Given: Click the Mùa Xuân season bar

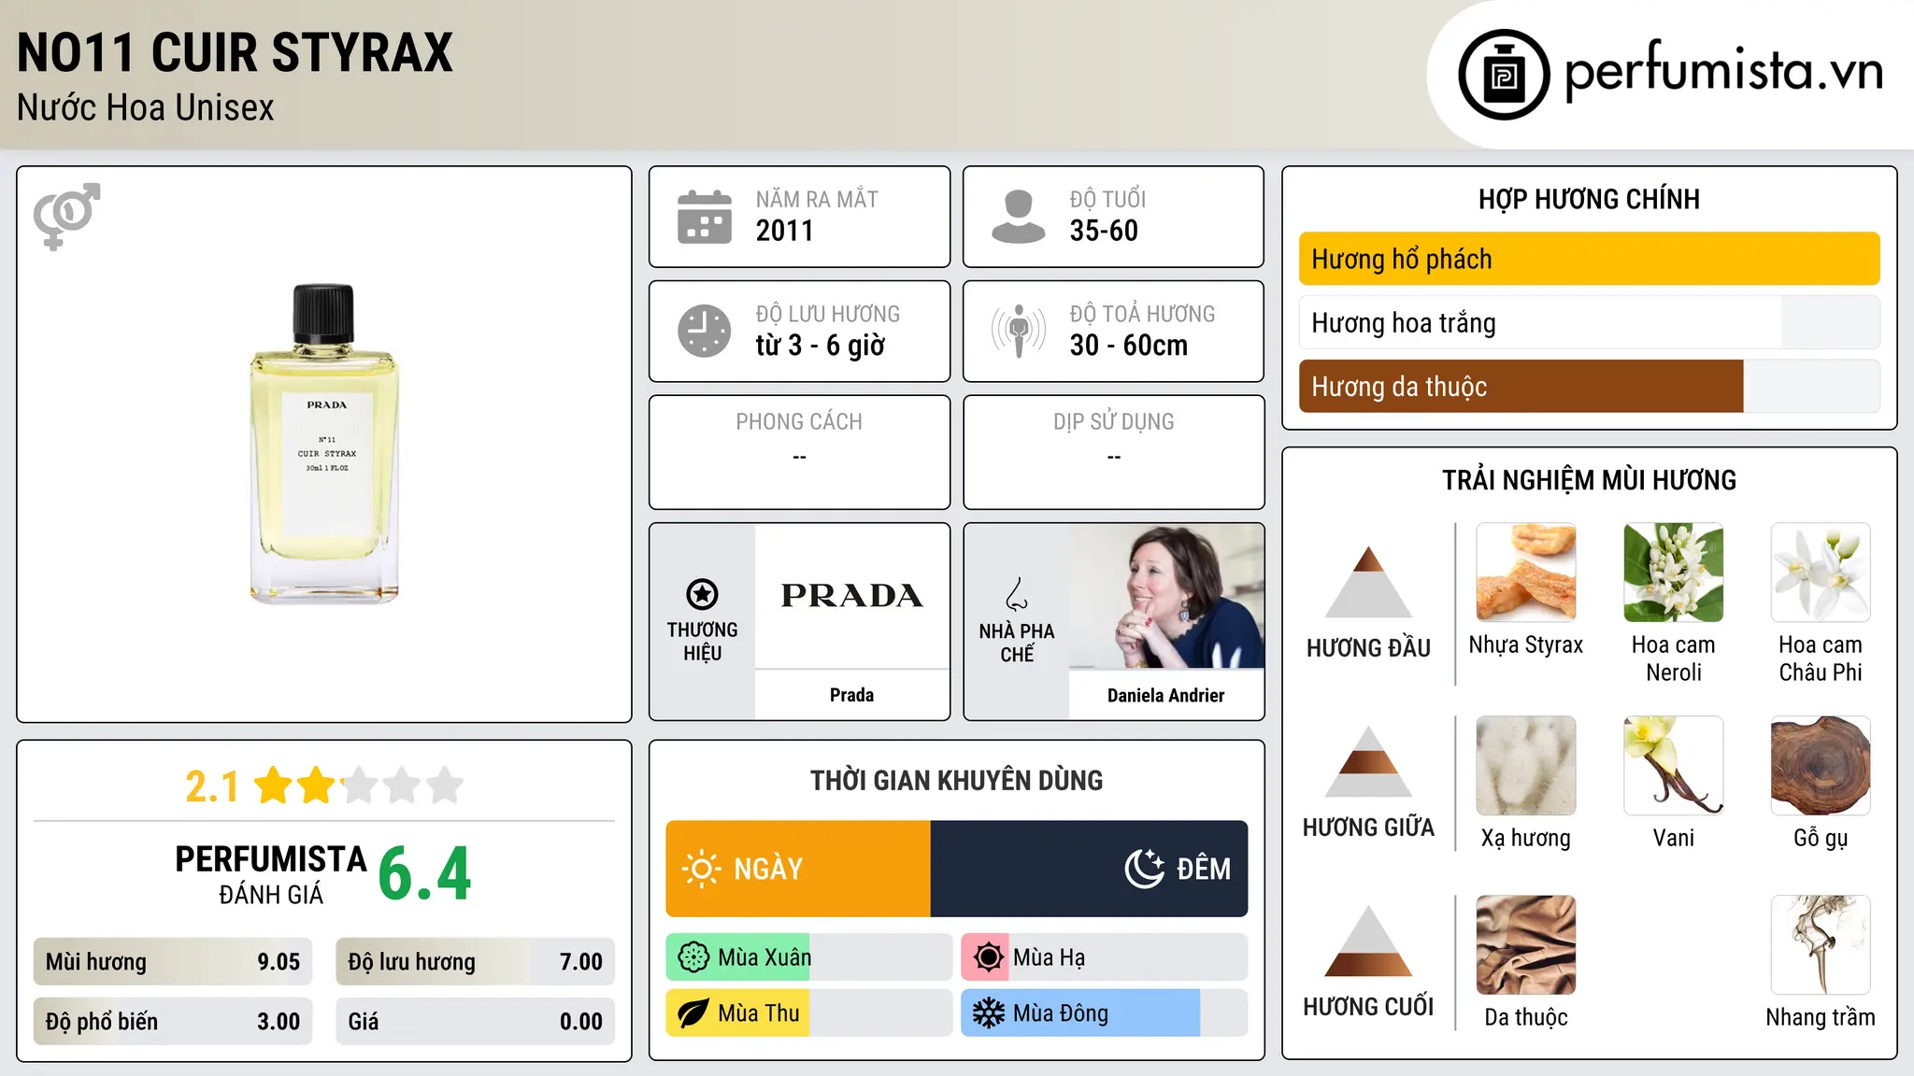Looking at the screenshot, I should coord(809,957).
